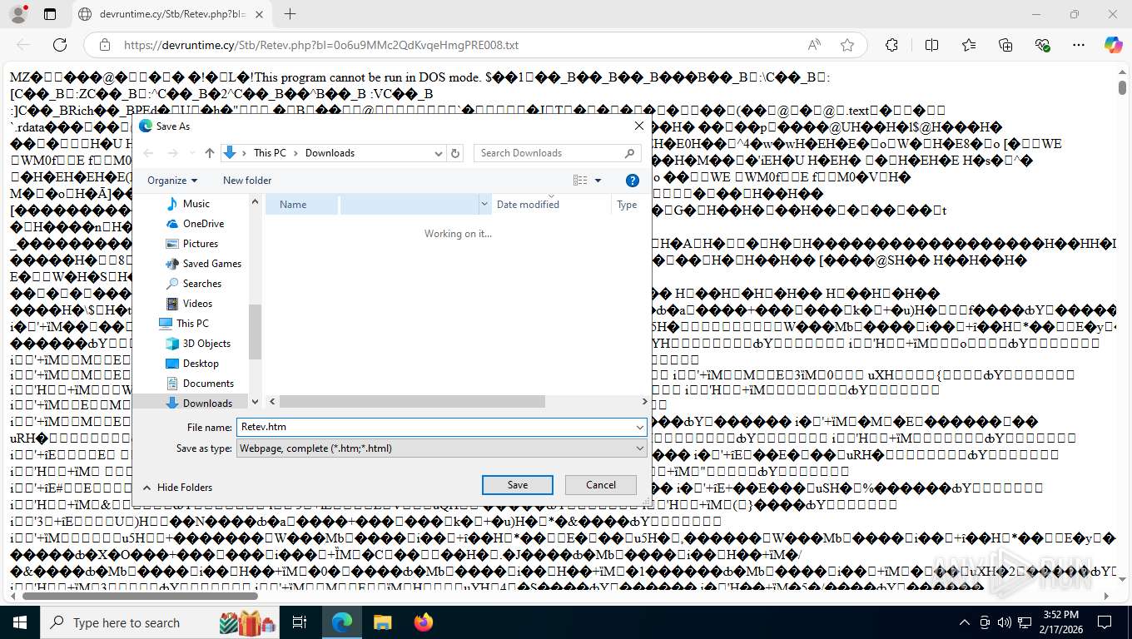Select Pictures in the navigation tree
Viewport: 1132px width, 639px height.
[x=201, y=244]
